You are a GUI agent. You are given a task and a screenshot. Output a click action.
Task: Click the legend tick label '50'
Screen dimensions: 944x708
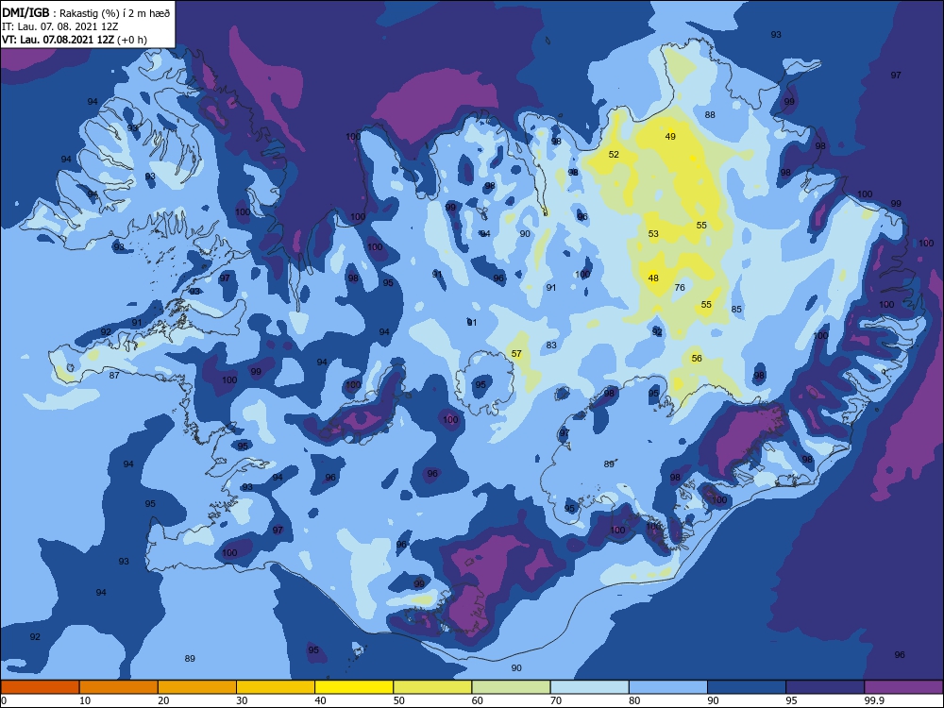click(398, 700)
